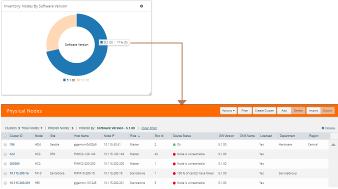This screenshot has width=338, height=189.
Task: Click the 5.0.00 legend swatch under the chart
Action: (x=78, y=80)
